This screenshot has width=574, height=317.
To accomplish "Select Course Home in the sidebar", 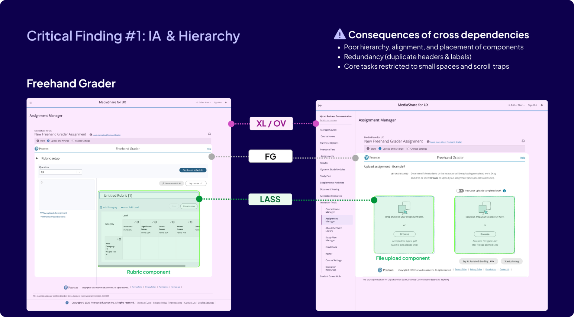I will (x=328, y=137).
